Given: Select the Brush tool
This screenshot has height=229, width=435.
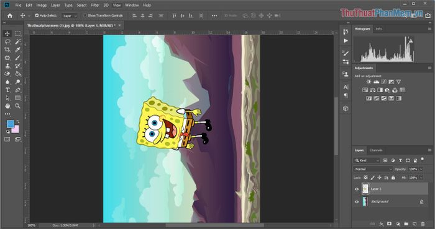Looking at the screenshot, I should pyautogui.click(x=18, y=58).
